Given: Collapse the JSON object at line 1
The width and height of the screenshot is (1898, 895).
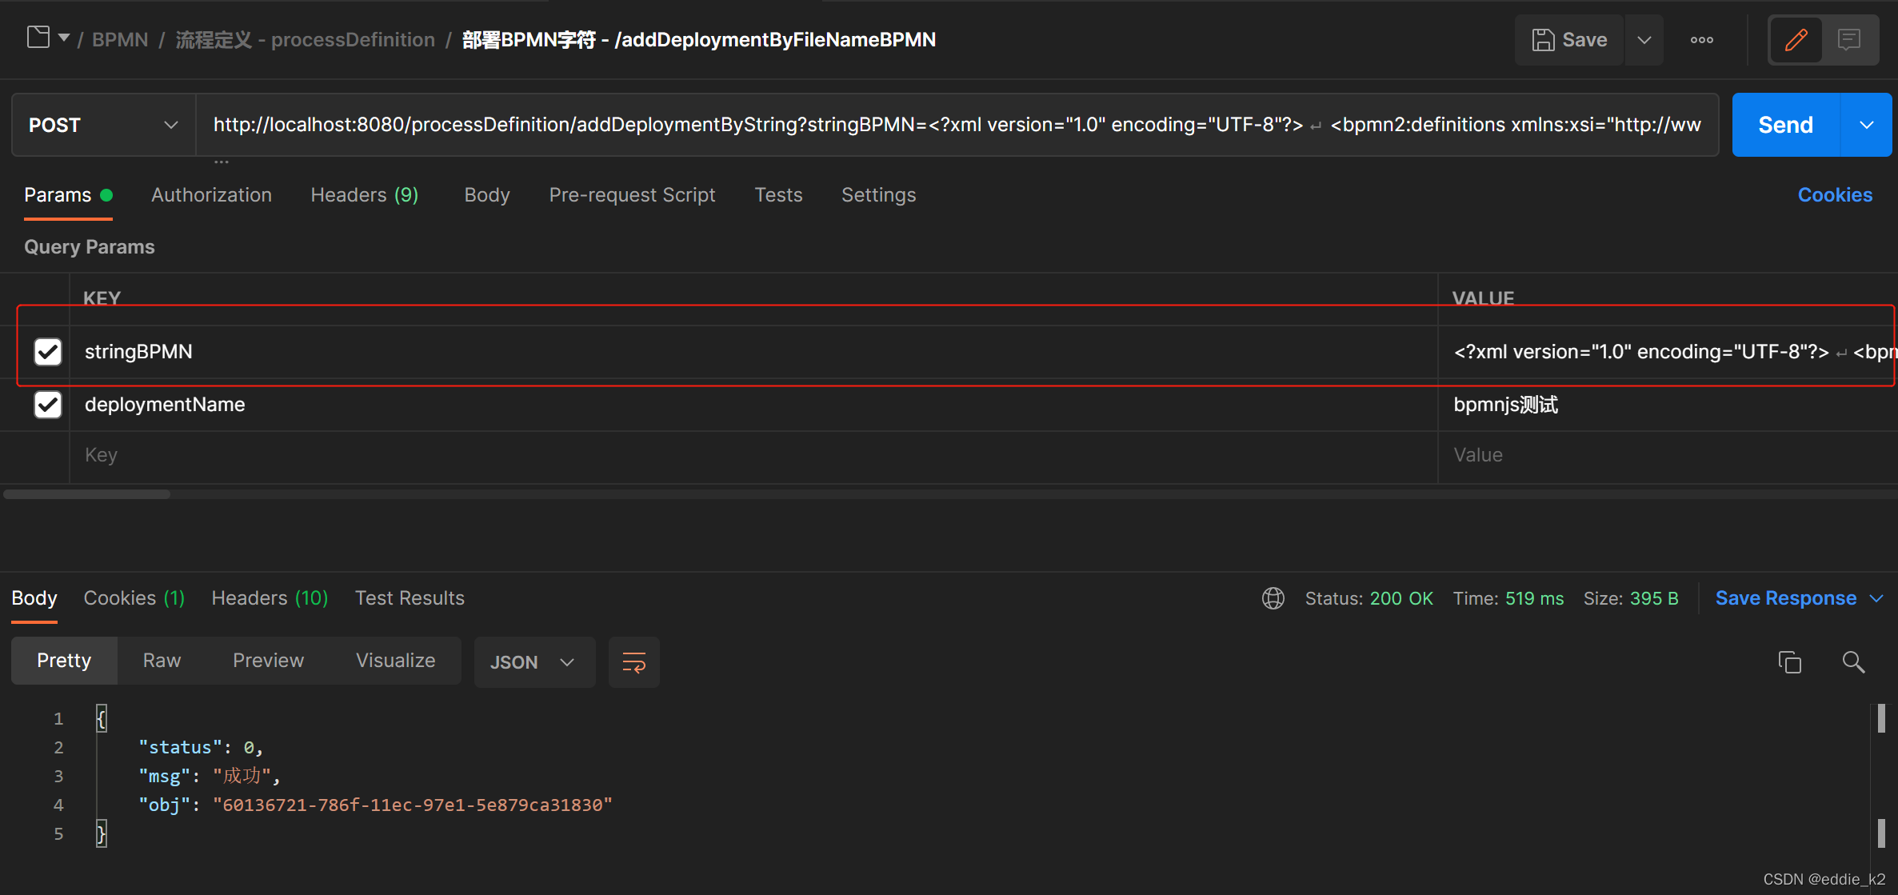Looking at the screenshot, I should coord(101,718).
